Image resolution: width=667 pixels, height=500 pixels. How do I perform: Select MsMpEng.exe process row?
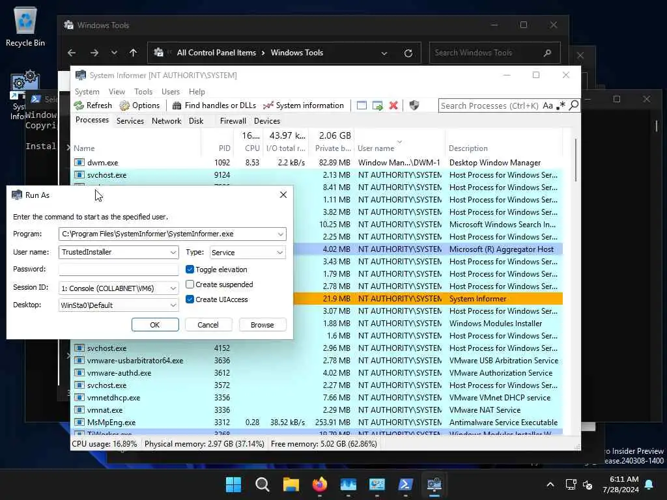(318, 422)
